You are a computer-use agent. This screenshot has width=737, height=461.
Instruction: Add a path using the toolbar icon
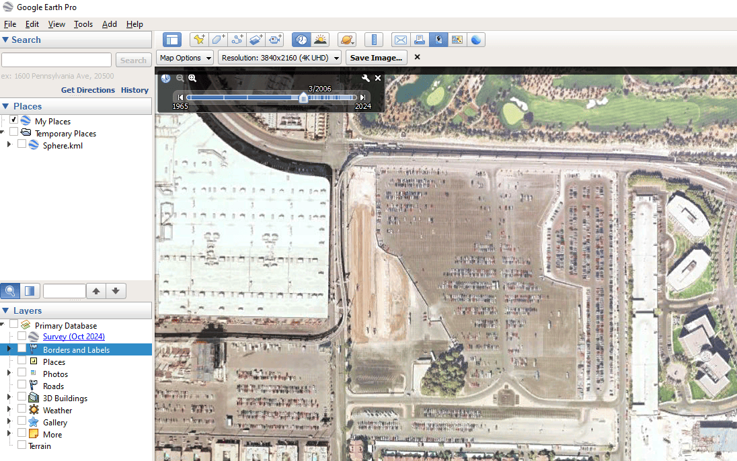point(237,40)
